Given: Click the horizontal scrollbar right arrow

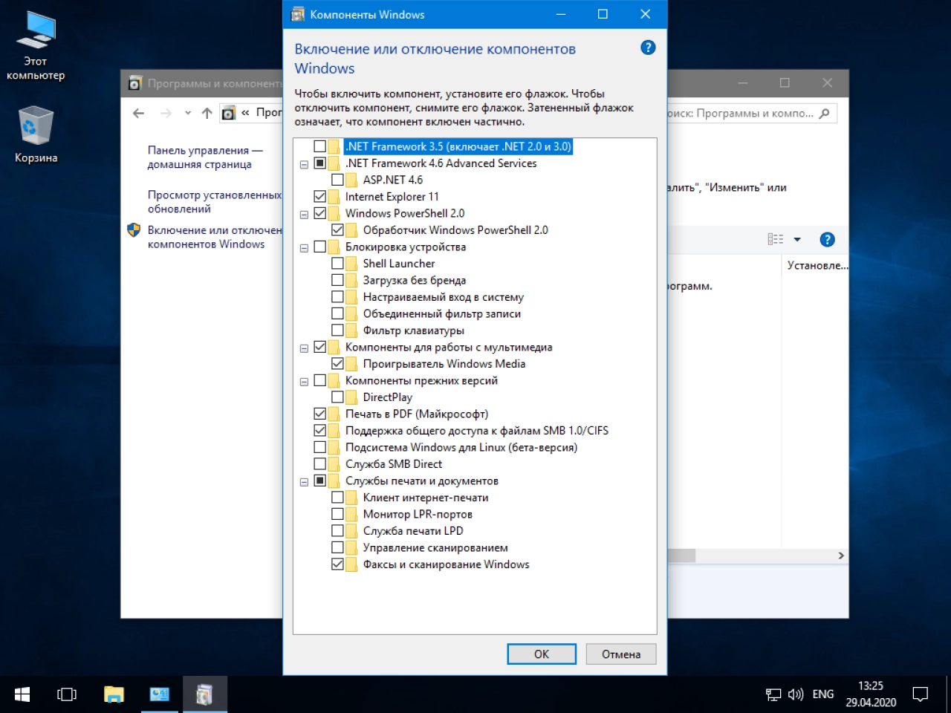Looking at the screenshot, I should (x=841, y=556).
